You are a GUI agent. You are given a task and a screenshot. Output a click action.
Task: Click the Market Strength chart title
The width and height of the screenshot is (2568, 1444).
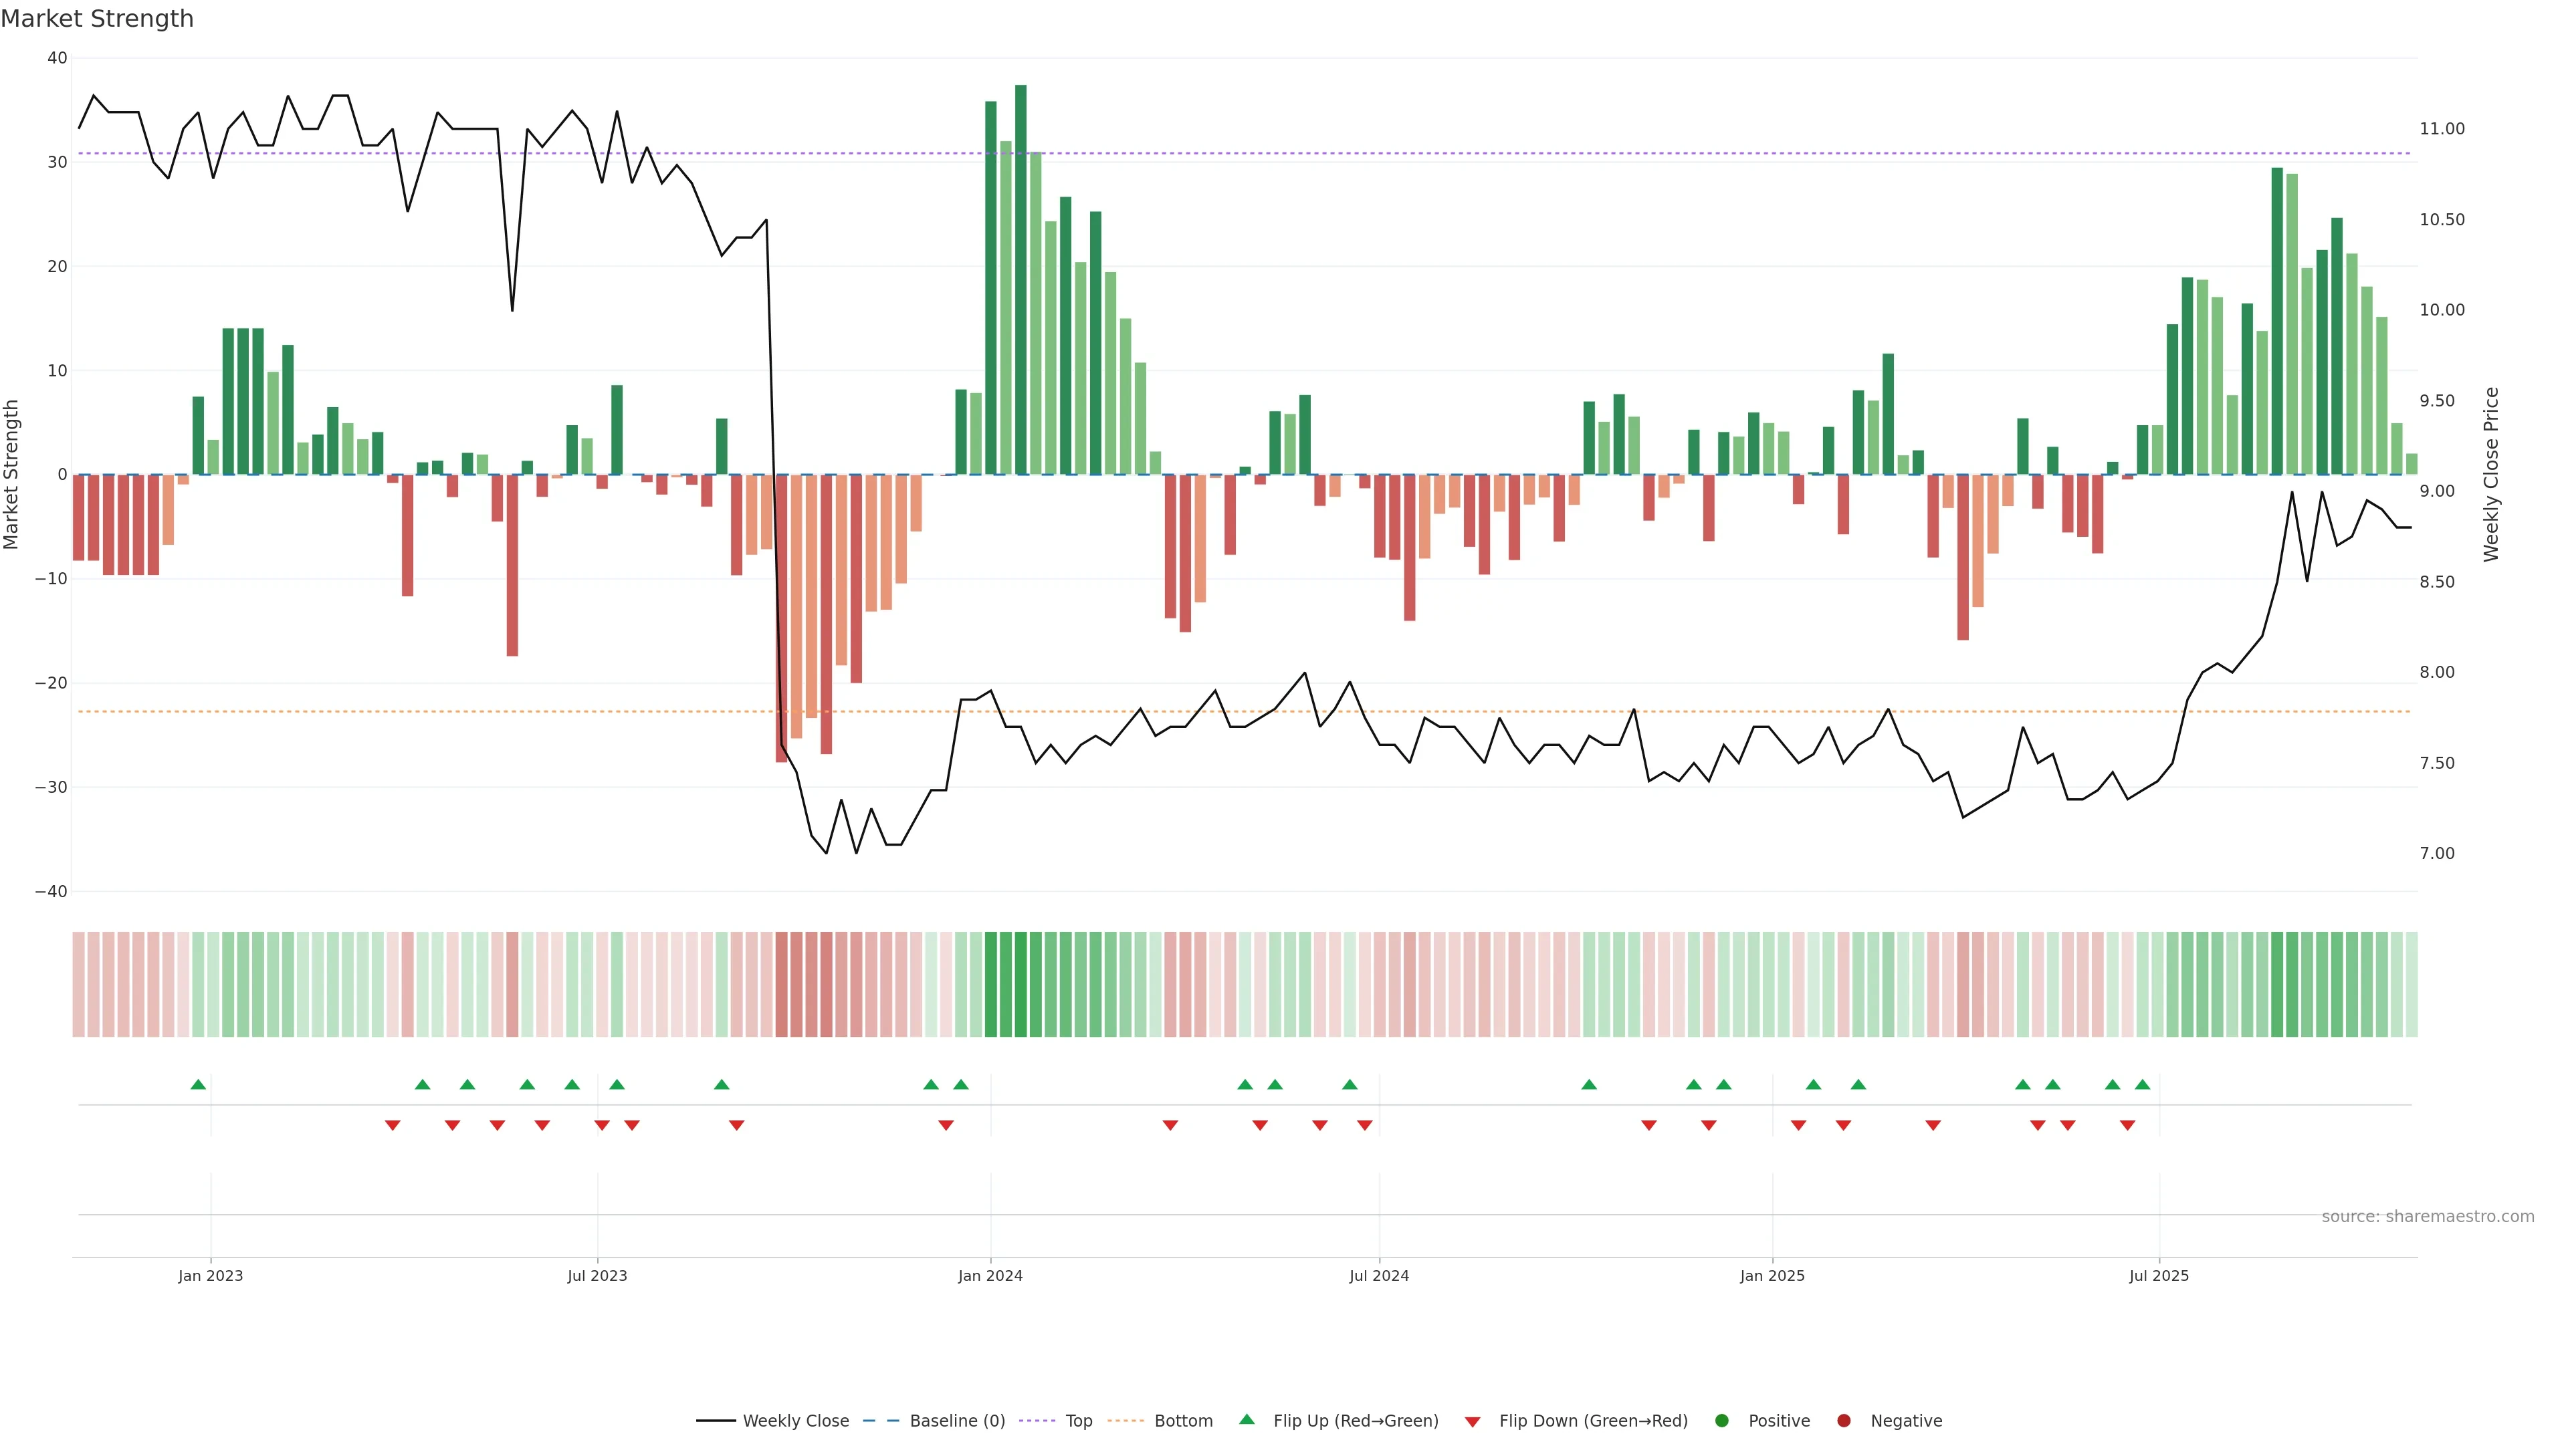coord(97,19)
